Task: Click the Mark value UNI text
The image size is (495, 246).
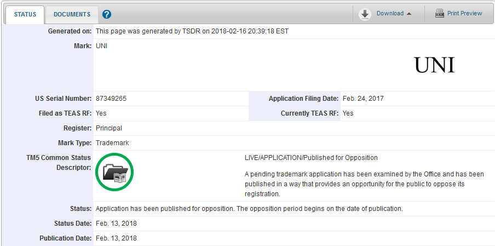Action: (101, 46)
